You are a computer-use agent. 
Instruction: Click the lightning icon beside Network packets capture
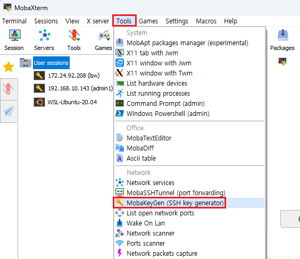click(120, 253)
